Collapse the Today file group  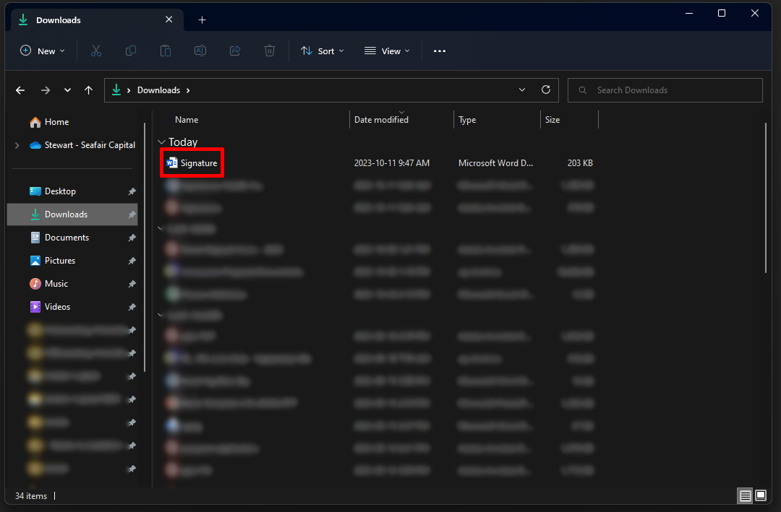coord(161,142)
